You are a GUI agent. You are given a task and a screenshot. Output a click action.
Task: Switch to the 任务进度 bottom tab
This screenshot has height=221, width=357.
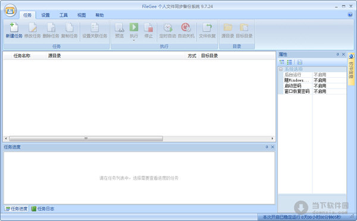pyautogui.click(x=17, y=209)
